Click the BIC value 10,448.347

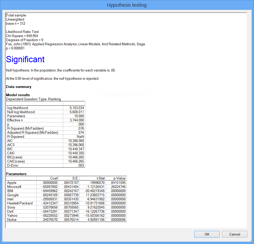click(x=76, y=149)
